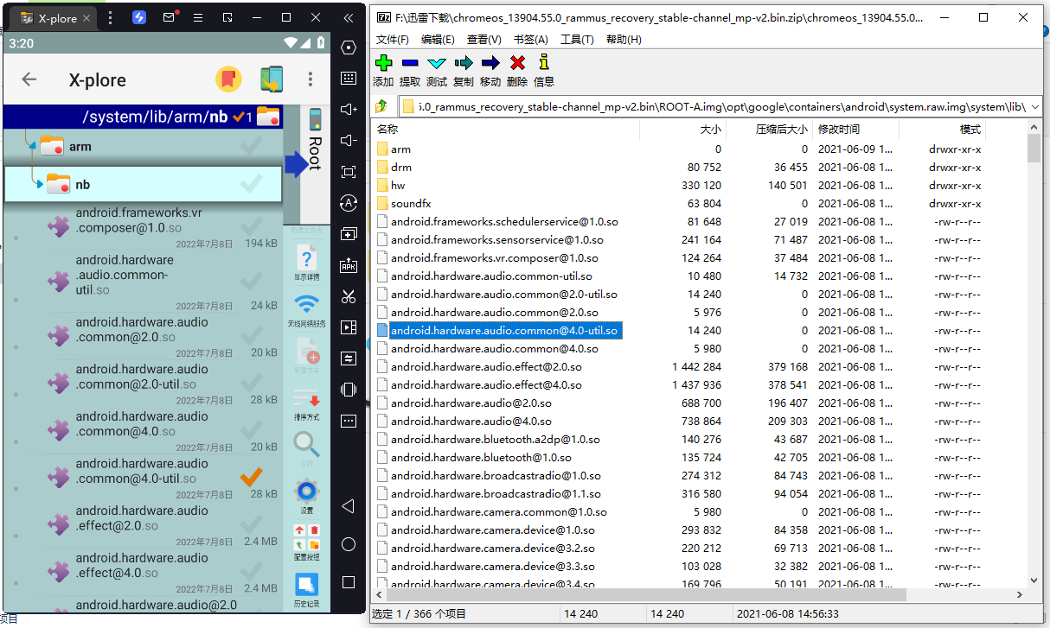Open the 书签(A) menu
Viewport: 1050px width, 628px height.
[x=530, y=39]
